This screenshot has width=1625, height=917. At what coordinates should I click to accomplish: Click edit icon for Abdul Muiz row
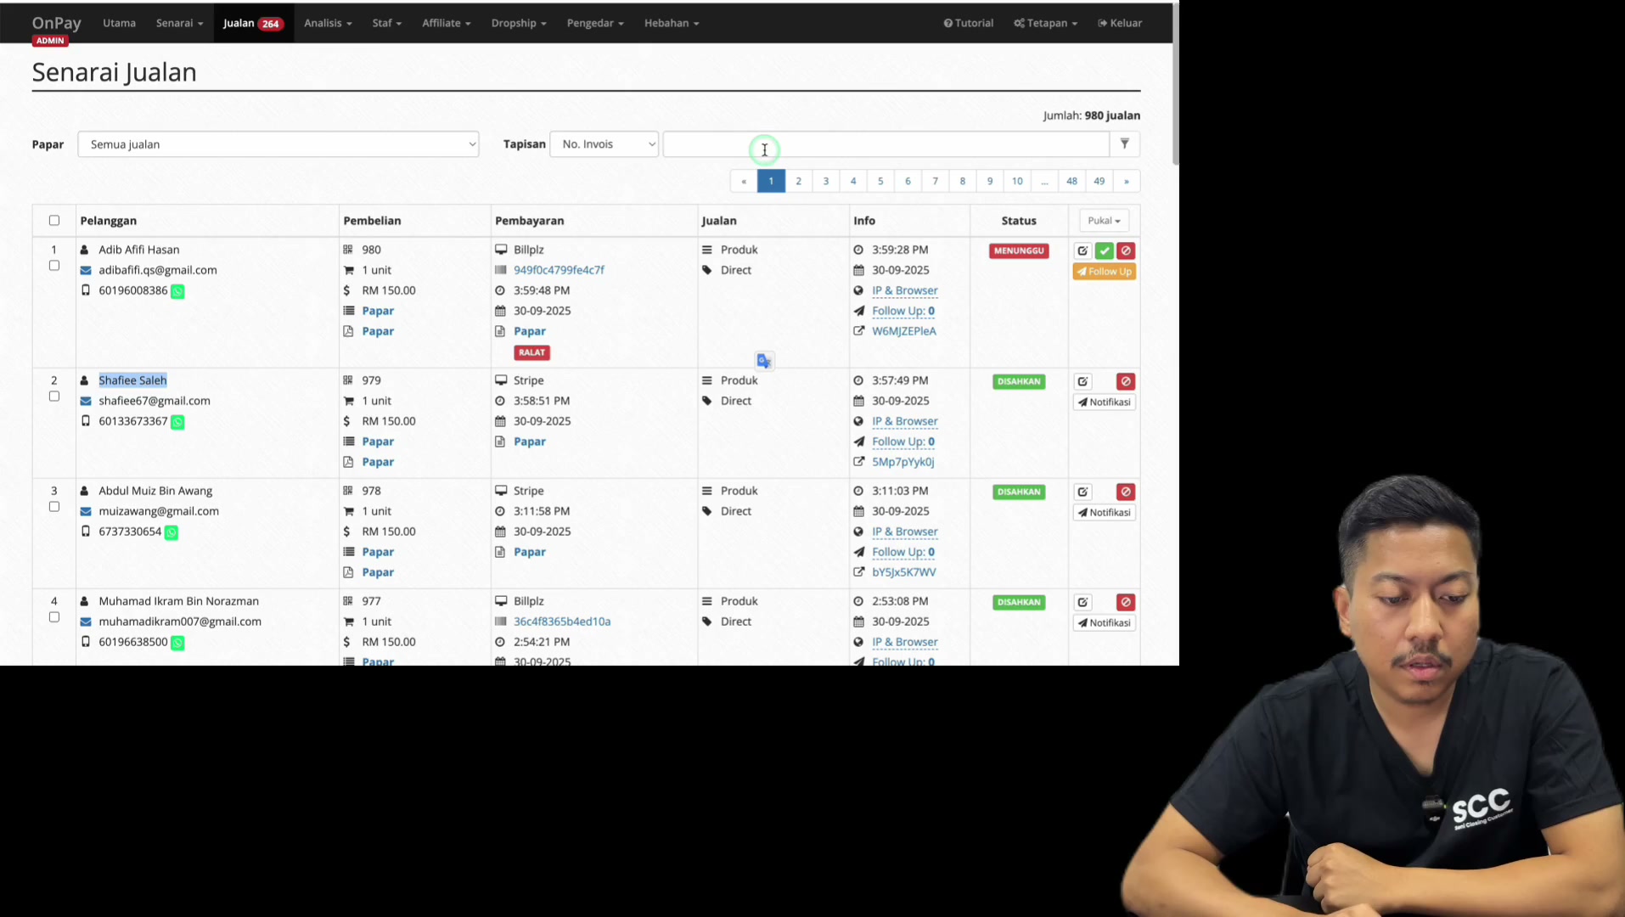click(x=1082, y=492)
